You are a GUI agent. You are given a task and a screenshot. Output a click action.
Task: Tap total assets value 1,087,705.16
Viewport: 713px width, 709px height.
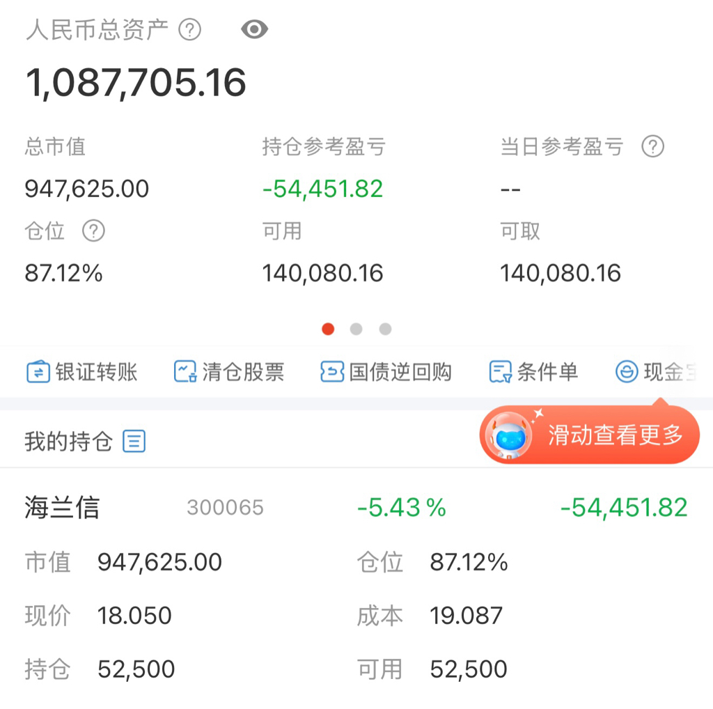[136, 82]
